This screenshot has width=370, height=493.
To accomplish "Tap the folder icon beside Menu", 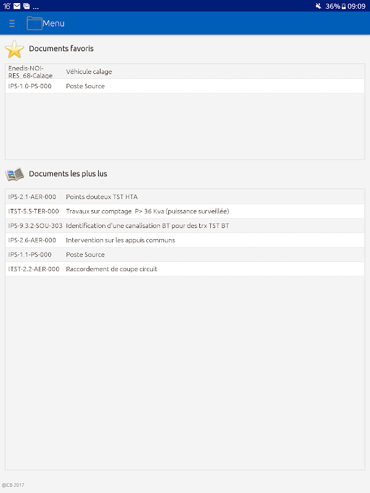I will 35,23.
